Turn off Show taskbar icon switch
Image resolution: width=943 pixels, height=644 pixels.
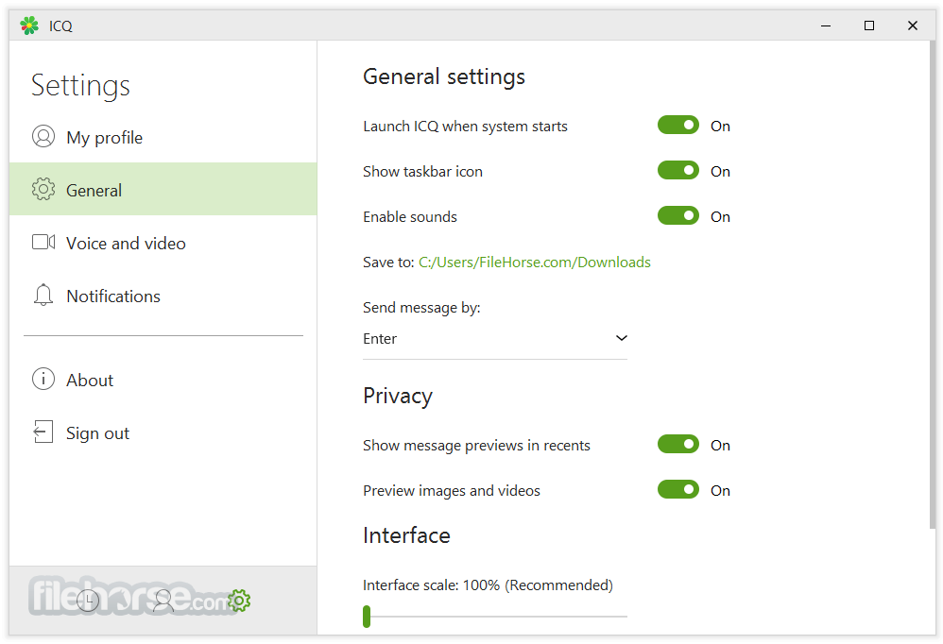pyautogui.click(x=678, y=170)
